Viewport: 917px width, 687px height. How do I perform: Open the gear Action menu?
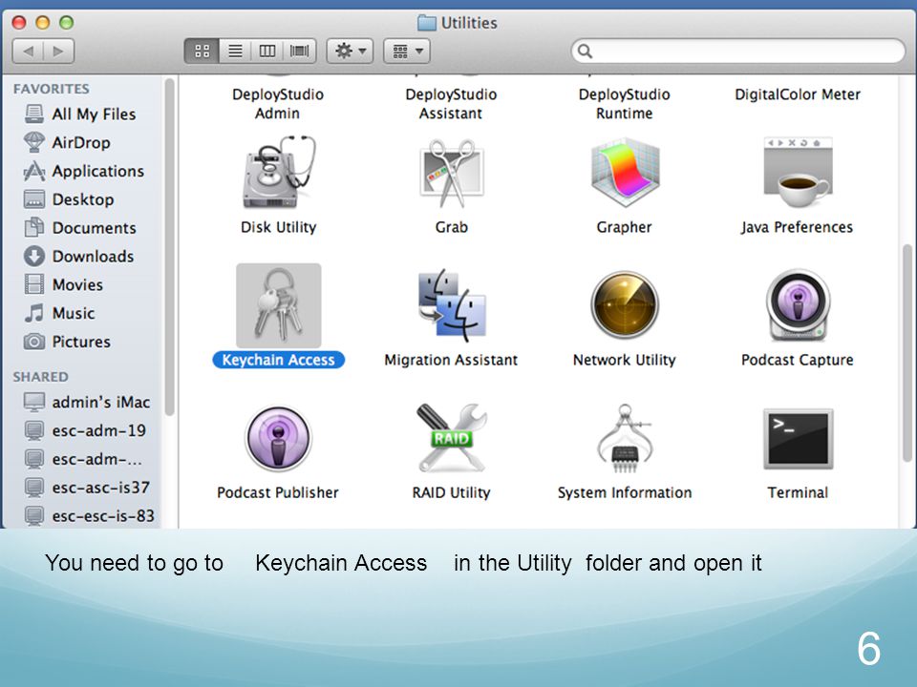tap(350, 52)
